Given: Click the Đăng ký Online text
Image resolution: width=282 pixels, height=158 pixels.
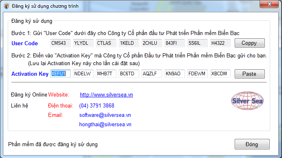Looking at the screenshot, I should pyautogui.click(x=29, y=94).
